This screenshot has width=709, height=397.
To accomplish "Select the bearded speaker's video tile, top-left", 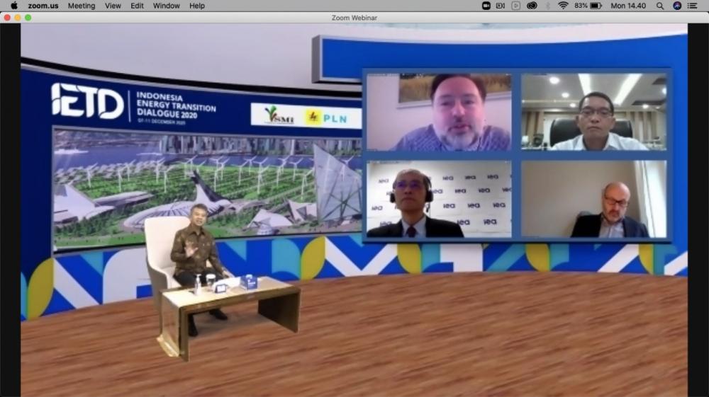I will 439,113.
